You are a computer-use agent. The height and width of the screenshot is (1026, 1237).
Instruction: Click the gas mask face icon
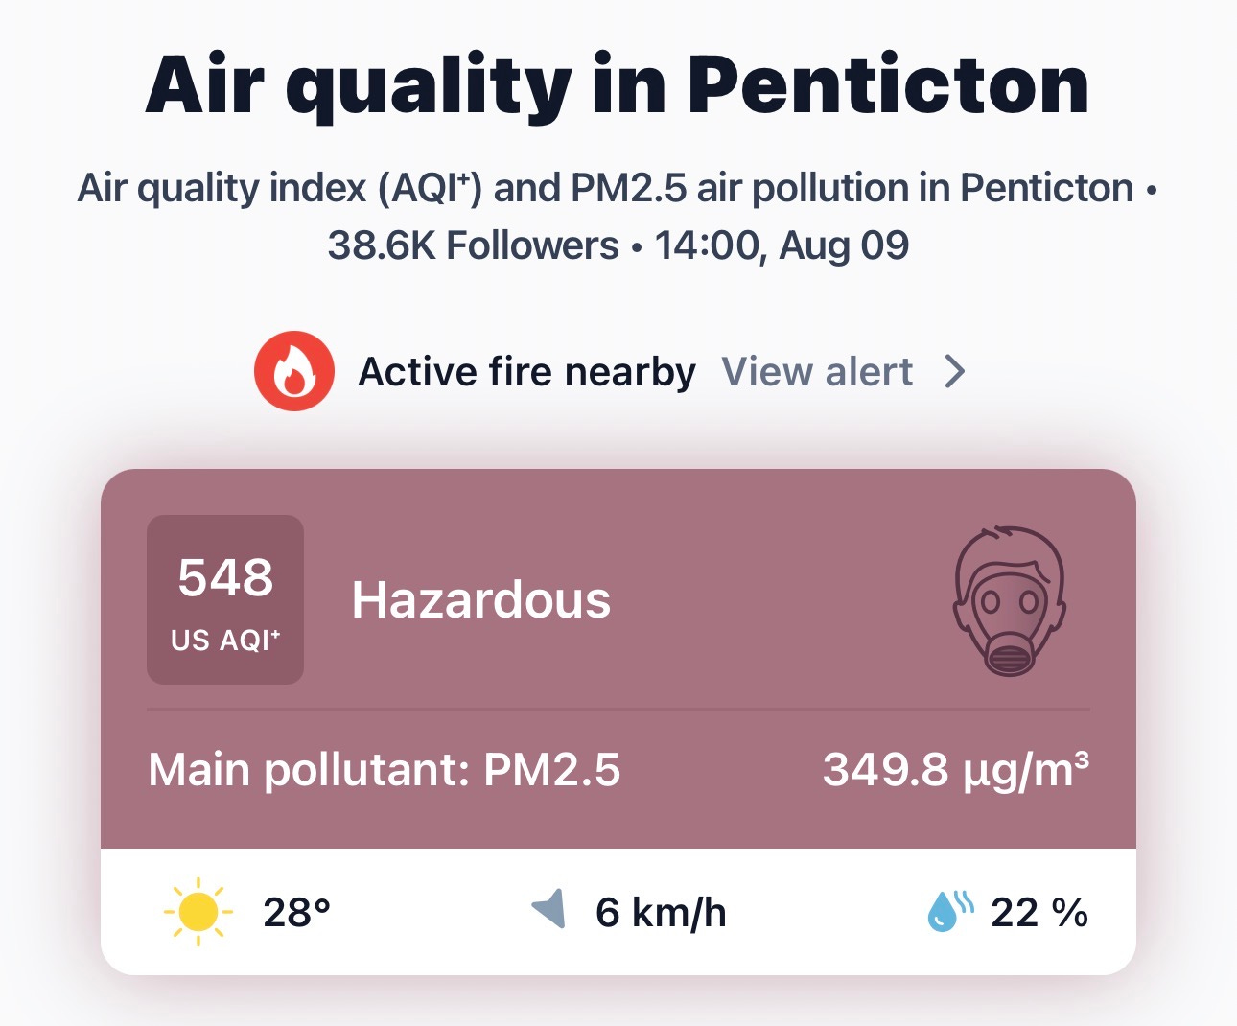click(1010, 600)
